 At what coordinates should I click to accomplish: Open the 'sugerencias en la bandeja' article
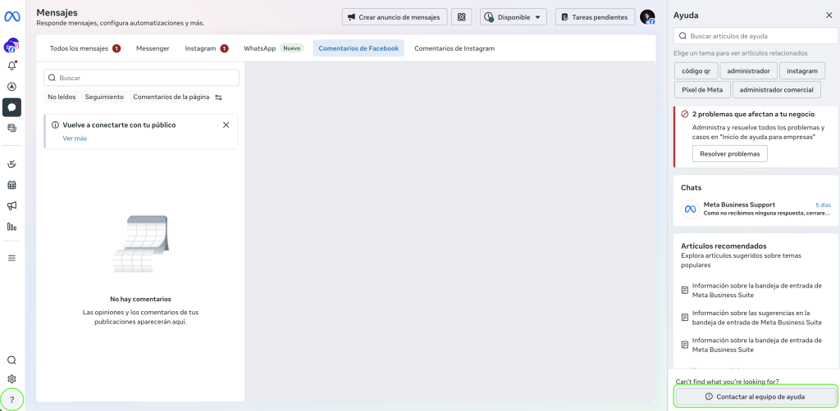point(756,318)
